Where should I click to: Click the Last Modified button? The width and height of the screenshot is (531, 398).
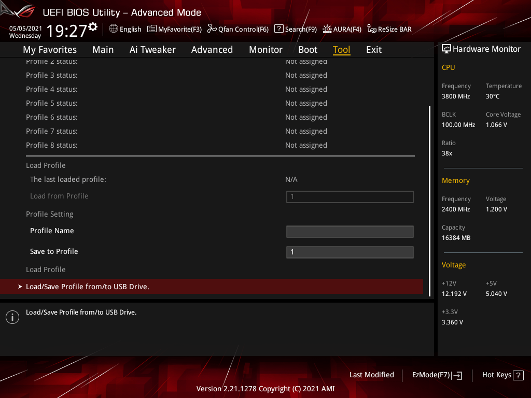[371, 375]
